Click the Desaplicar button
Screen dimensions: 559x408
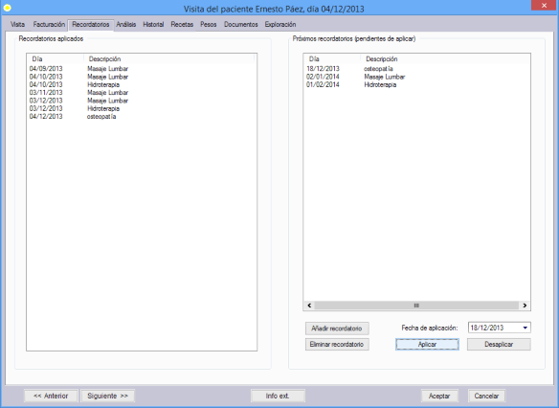click(499, 344)
